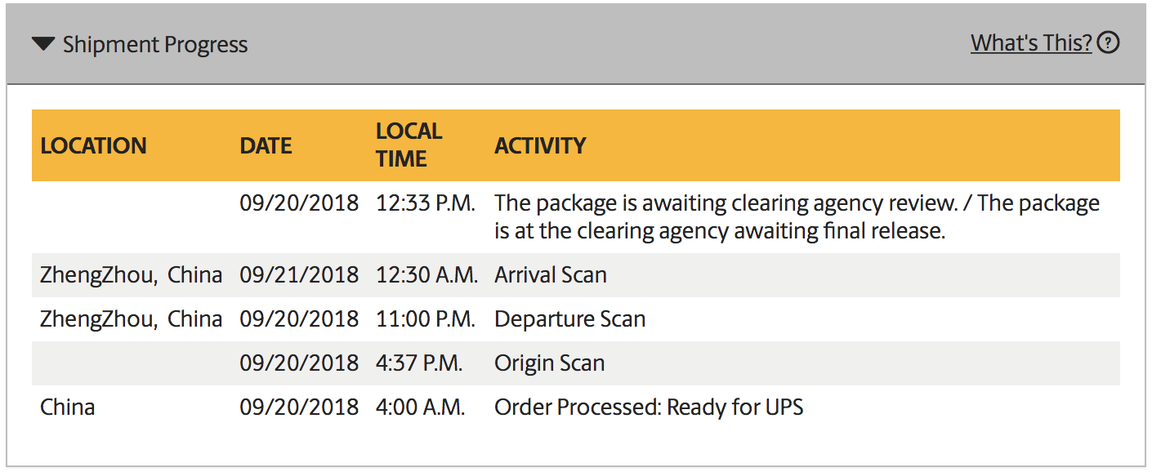Click the DATE column header
Screen dimensions: 1152x472
[266, 146]
